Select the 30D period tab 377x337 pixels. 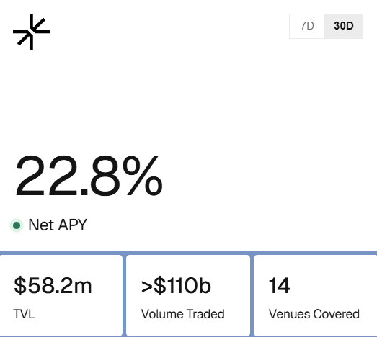click(x=344, y=26)
